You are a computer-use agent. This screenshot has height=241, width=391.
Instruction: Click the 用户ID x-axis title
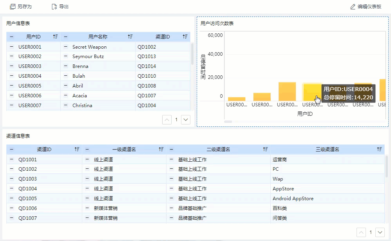coord(305,114)
